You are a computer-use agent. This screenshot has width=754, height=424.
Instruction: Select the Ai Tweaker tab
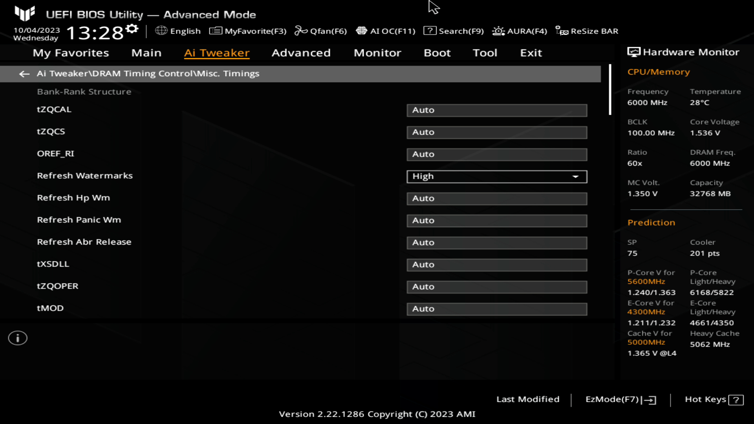point(217,53)
